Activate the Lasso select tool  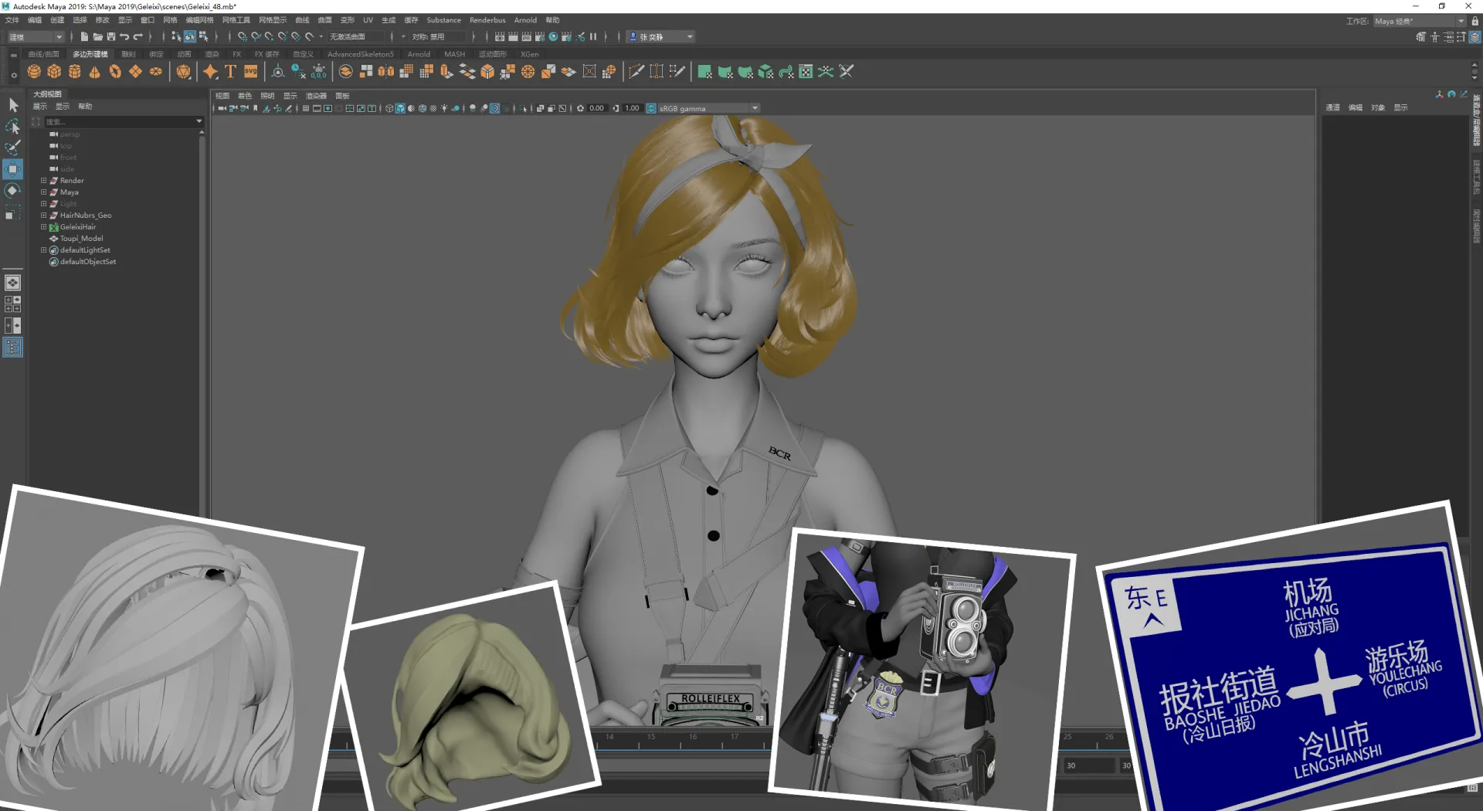[13, 126]
